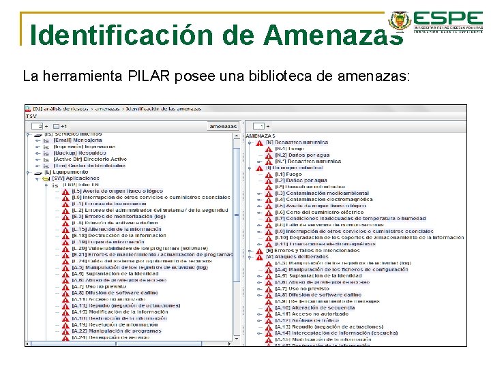The width and height of the screenshot is (491, 368).
Task: Click warning icon beside [A.19] Revelación de información
Action: tap(65, 325)
